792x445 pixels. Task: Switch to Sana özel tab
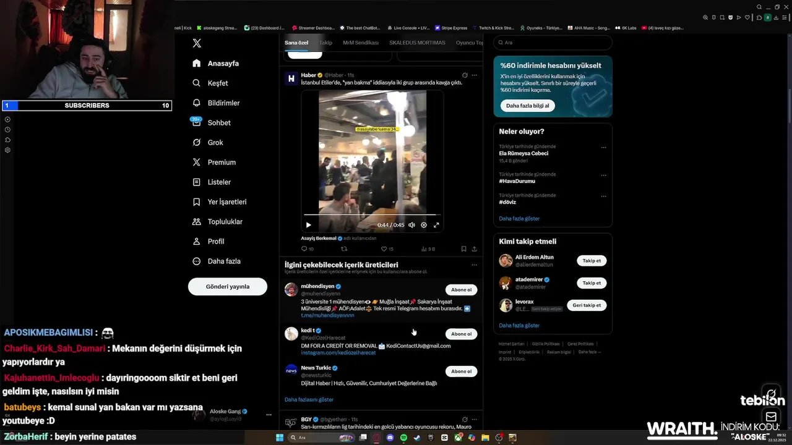pyautogui.click(x=296, y=43)
